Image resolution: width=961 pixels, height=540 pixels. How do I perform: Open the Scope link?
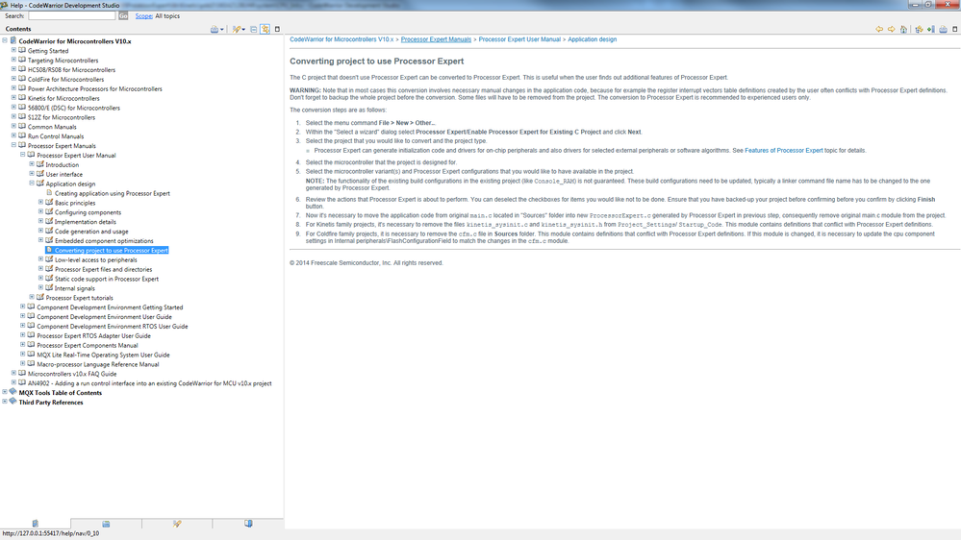pos(144,16)
